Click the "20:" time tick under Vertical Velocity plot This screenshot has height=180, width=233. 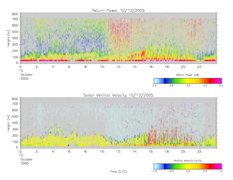tap(184, 152)
